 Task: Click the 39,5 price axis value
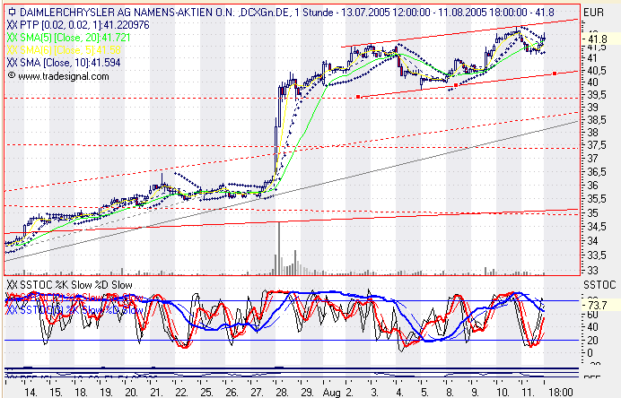597,95
